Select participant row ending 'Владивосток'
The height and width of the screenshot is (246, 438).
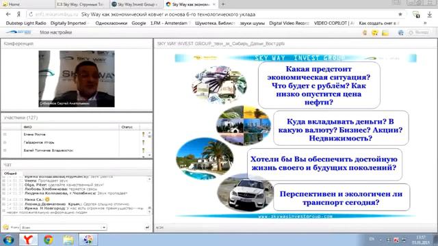(x=49, y=150)
